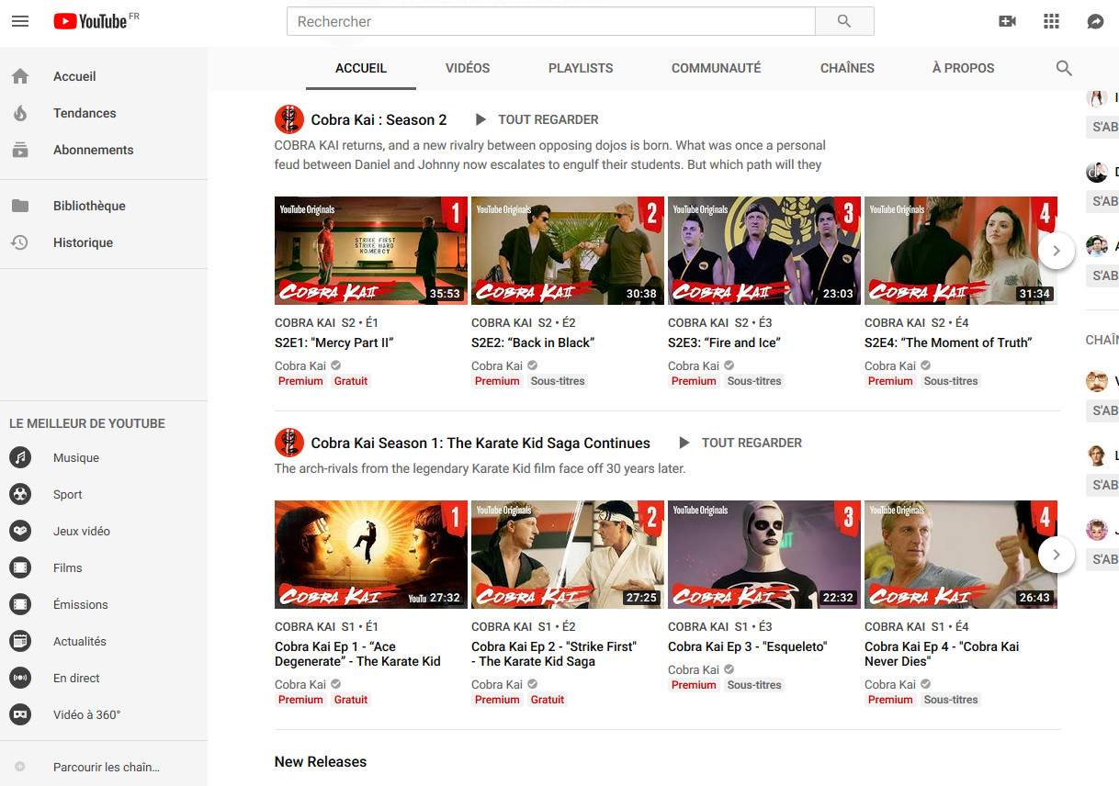Viewport: 1119px width, 786px height.
Task: Click TOUT REGARDER for Season 2
Action: pyautogui.click(x=537, y=119)
